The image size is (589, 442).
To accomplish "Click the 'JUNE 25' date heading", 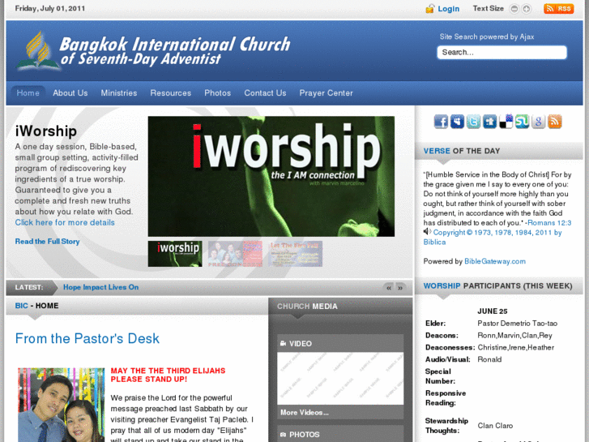I will [x=492, y=311].
